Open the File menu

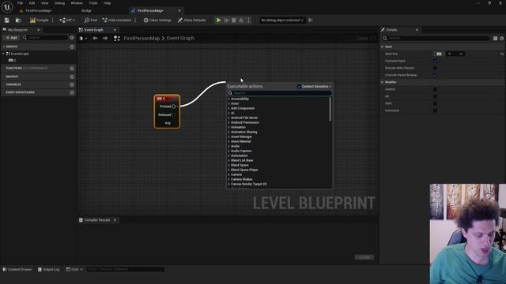coord(20,3)
